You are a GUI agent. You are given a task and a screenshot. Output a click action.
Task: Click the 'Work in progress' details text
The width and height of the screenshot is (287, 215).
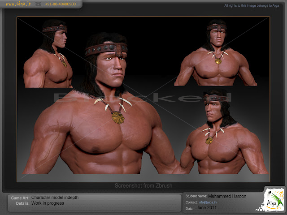coord(48,203)
